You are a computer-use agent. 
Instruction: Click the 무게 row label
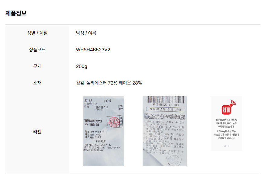tap(37, 66)
